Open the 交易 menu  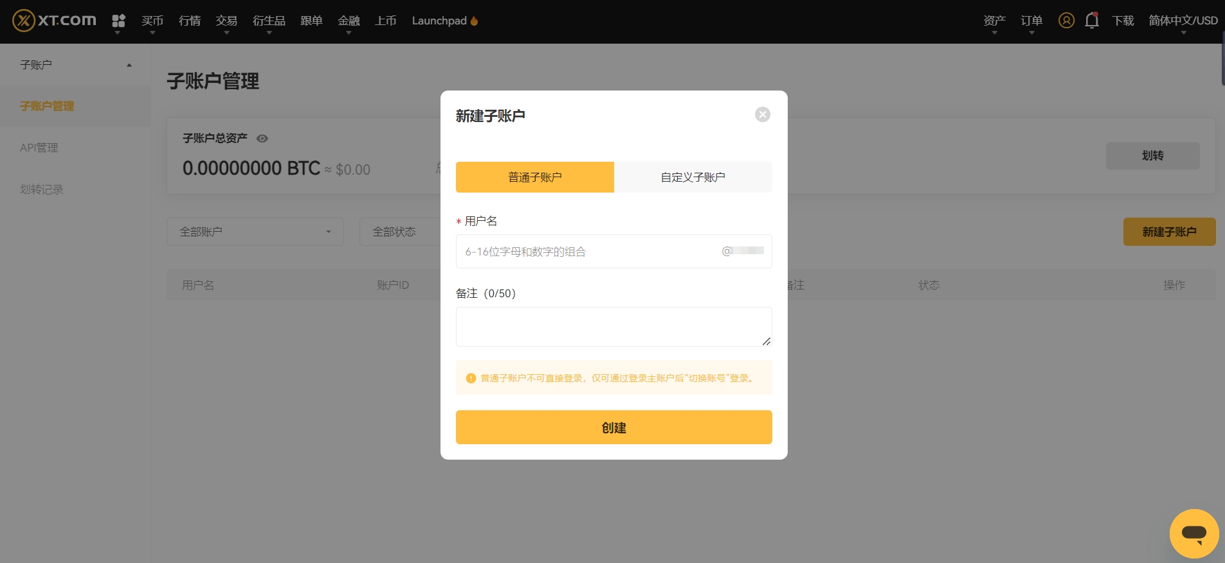pyautogui.click(x=226, y=21)
